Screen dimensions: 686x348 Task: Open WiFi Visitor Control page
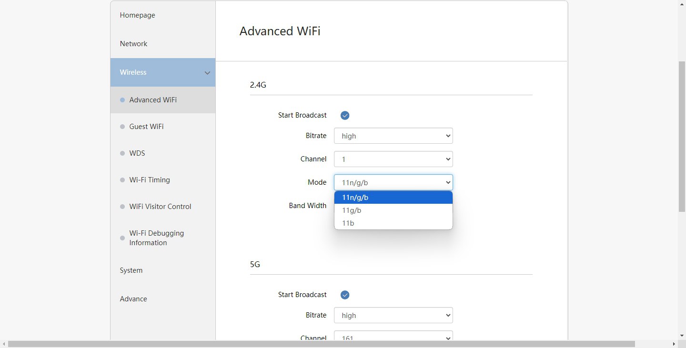click(162, 207)
